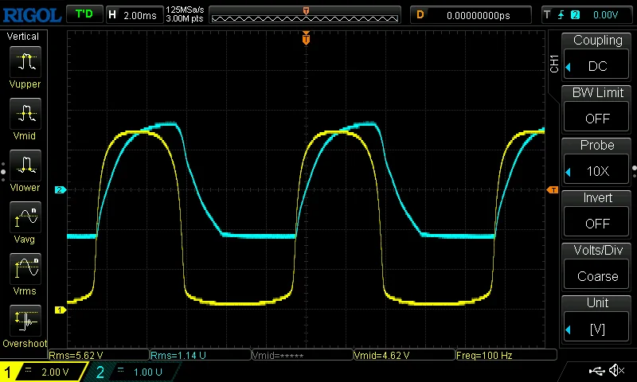Click the T'D trigger status button
This screenshot has width=637, height=382.
point(84,14)
